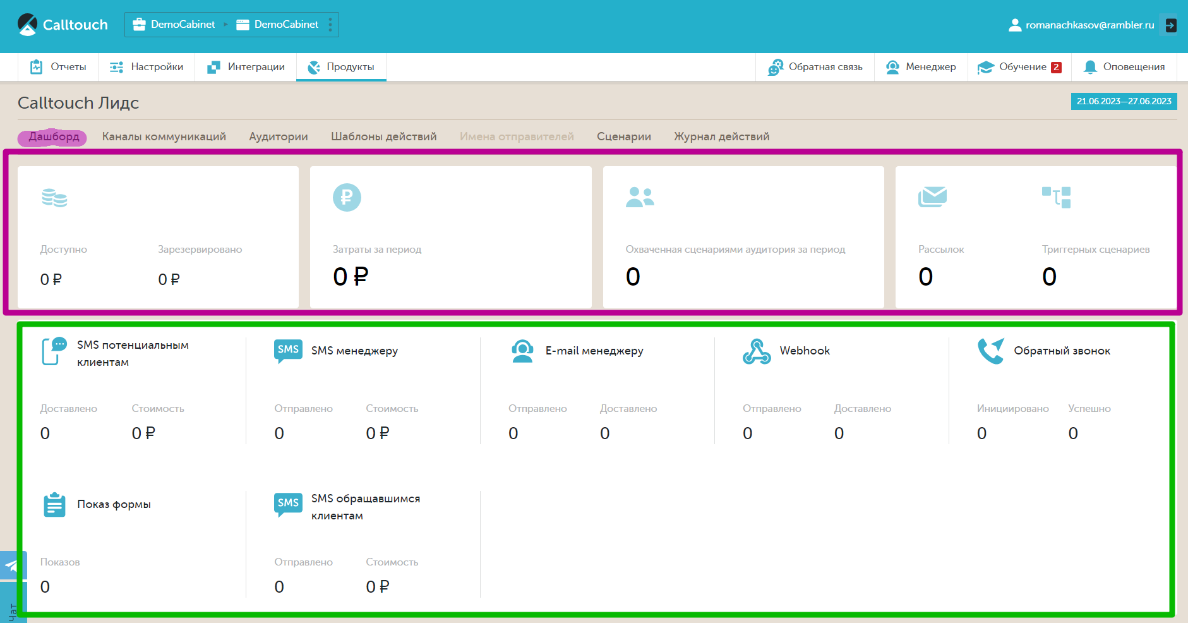
Task: Open the three-dot cabinet options menu
Action: (x=330, y=25)
